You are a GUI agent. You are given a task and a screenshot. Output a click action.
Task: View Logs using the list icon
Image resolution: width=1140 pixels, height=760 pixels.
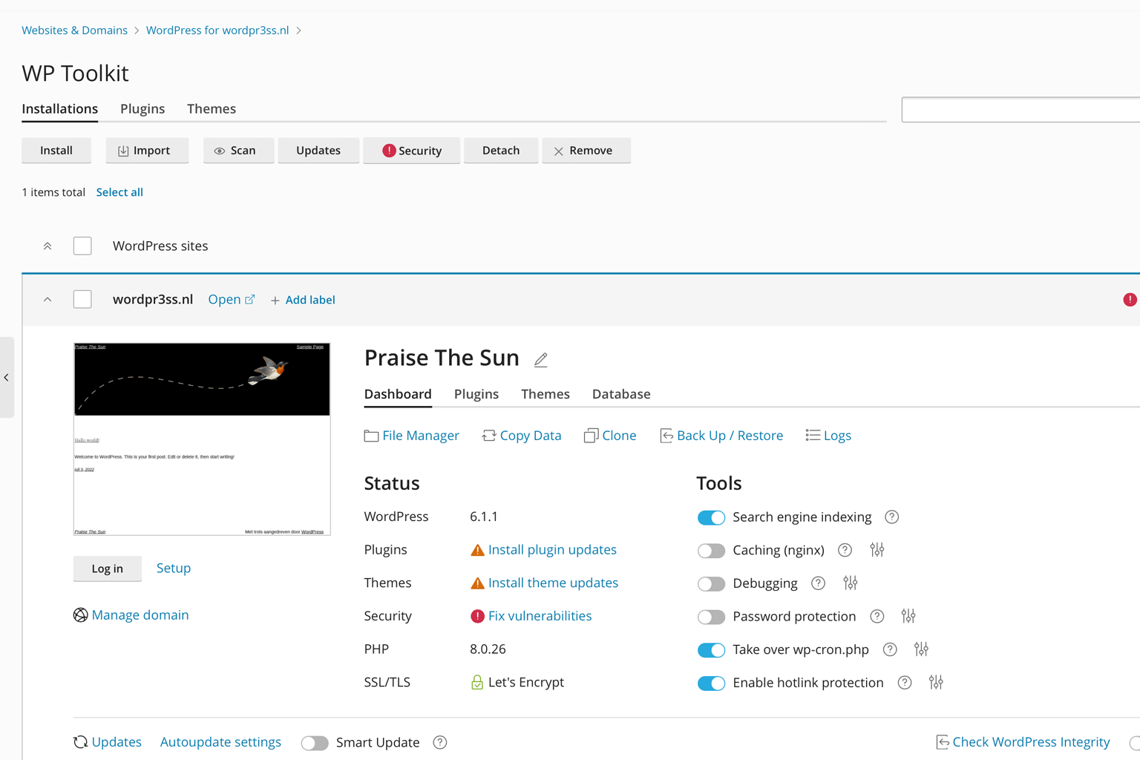(812, 436)
